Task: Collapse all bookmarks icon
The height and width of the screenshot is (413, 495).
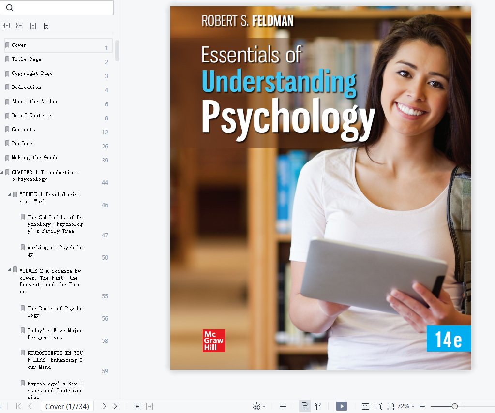Action: [x=20, y=26]
